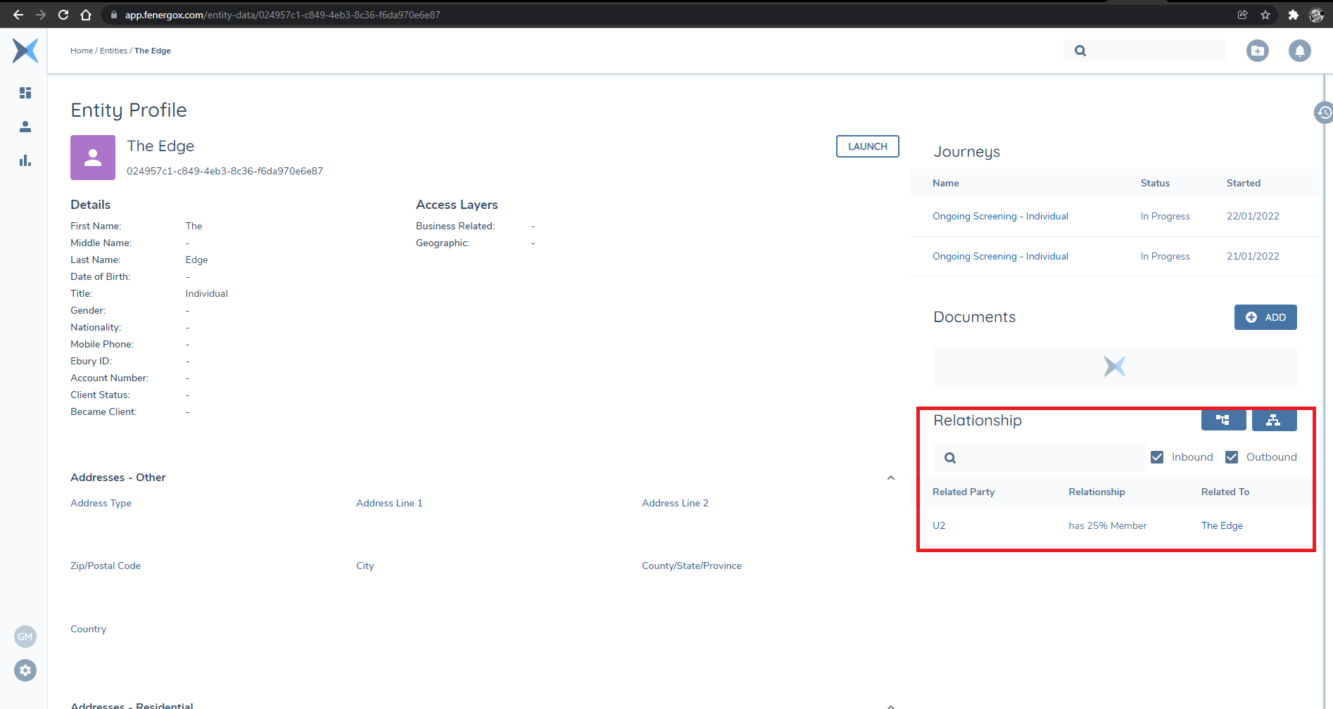Click the notifications bell icon
The image size is (1333, 709).
pos(1299,51)
